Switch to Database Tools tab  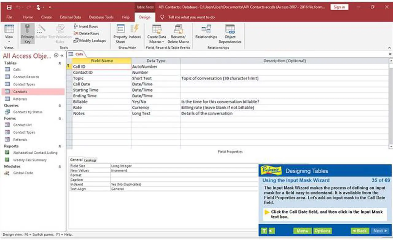(x=101, y=17)
